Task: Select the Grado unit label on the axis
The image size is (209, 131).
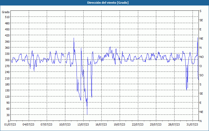Action: [6, 12]
